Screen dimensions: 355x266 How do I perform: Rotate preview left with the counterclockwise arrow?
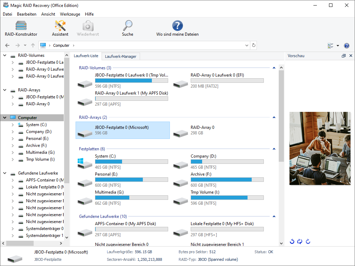coord(292,241)
